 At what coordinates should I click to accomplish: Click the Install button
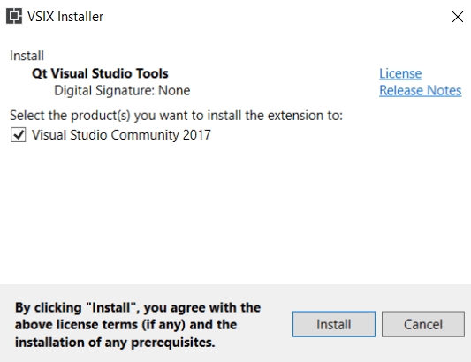(334, 324)
